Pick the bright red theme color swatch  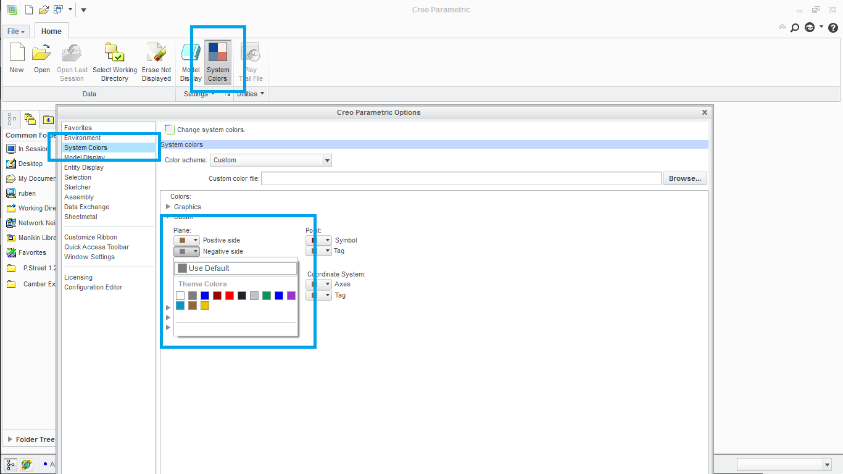[230, 296]
